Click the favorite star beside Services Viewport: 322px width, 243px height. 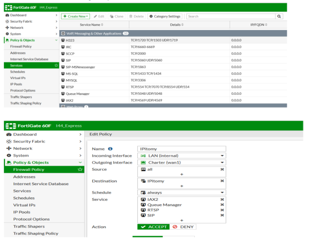(x=56, y=65)
